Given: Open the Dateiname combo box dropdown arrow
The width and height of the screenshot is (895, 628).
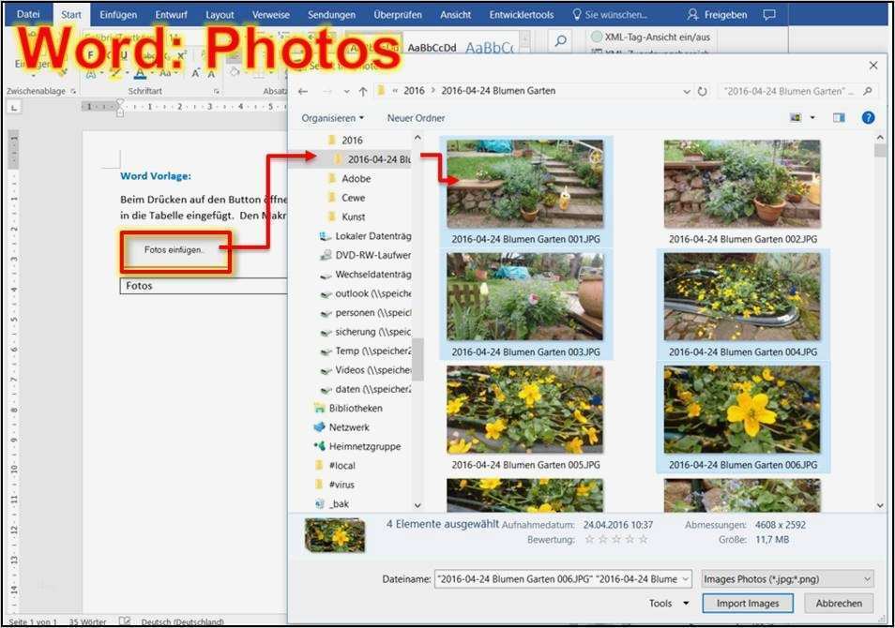Looking at the screenshot, I should (x=686, y=579).
